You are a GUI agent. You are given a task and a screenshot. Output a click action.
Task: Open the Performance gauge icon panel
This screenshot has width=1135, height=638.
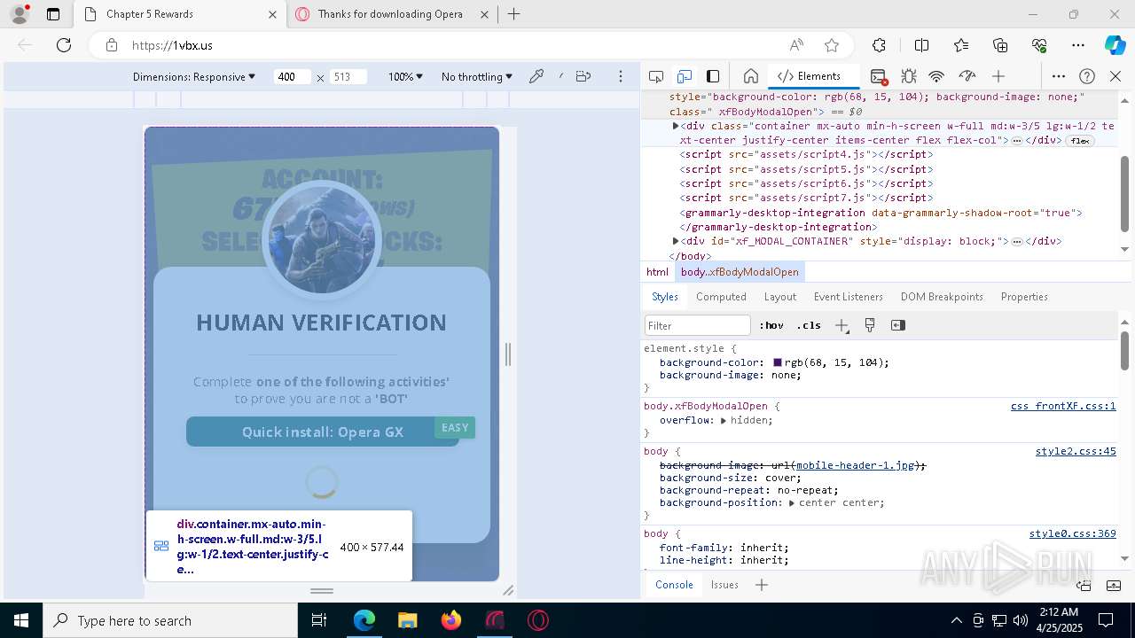click(967, 76)
